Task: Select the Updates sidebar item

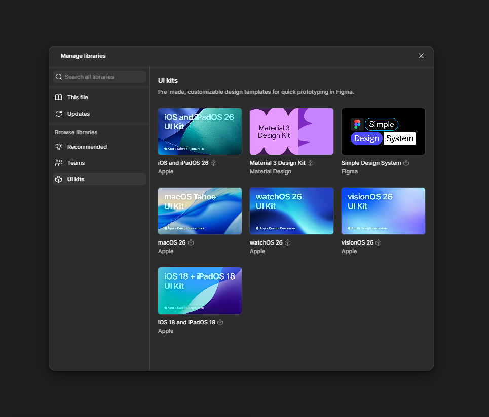Action: 78,114
